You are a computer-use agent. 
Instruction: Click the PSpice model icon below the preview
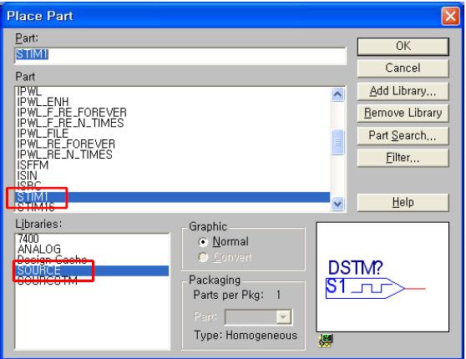coord(326,341)
